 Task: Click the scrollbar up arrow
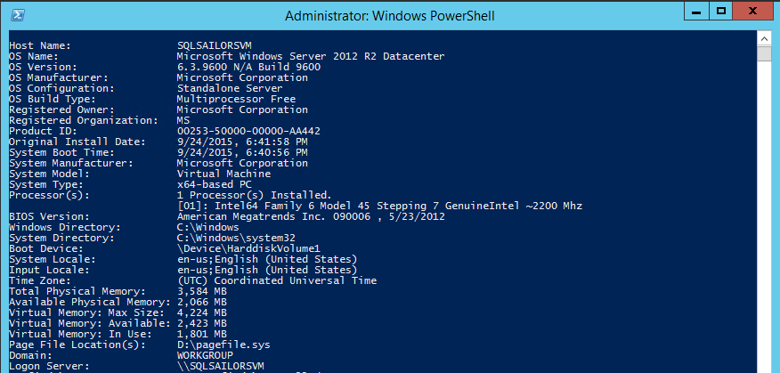(764, 38)
